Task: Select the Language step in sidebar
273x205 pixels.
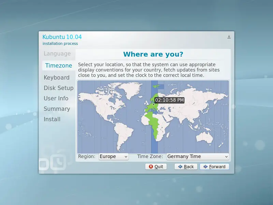Action: click(57, 54)
